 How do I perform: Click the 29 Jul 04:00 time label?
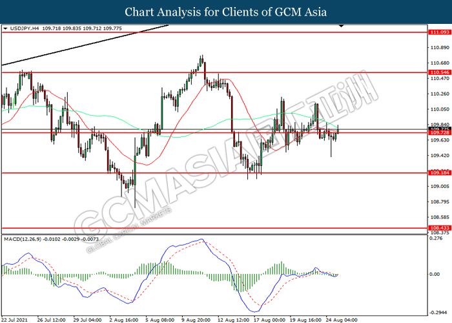click(x=87, y=320)
